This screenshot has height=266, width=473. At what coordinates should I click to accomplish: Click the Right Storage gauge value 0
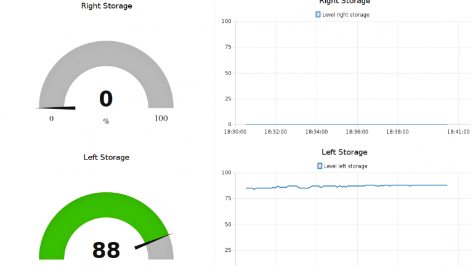tap(106, 99)
